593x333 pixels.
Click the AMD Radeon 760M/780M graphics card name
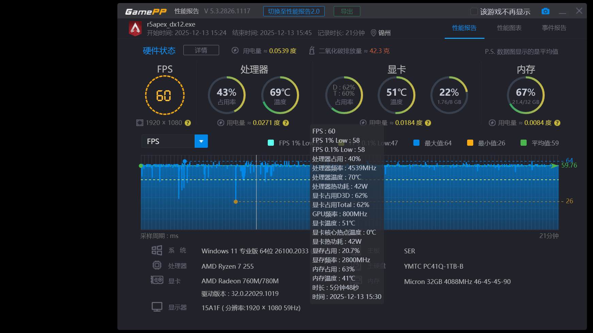tap(240, 281)
